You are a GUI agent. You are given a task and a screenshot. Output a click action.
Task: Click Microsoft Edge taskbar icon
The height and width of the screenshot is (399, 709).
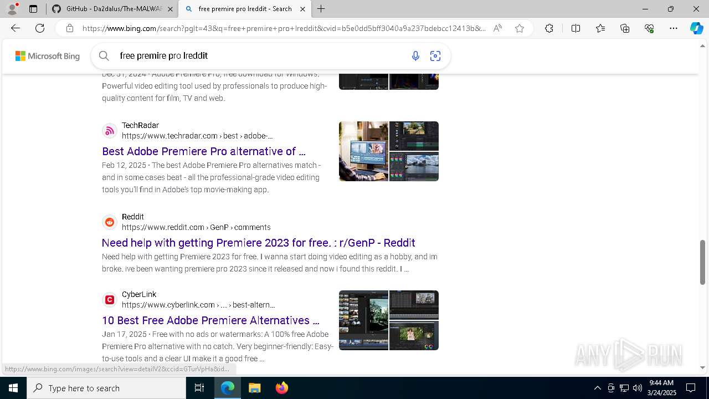coord(228,388)
